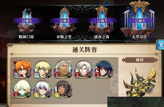
Task: Open the white-haired young man portrait
Action: pyautogui.click(x=83, y=69)
